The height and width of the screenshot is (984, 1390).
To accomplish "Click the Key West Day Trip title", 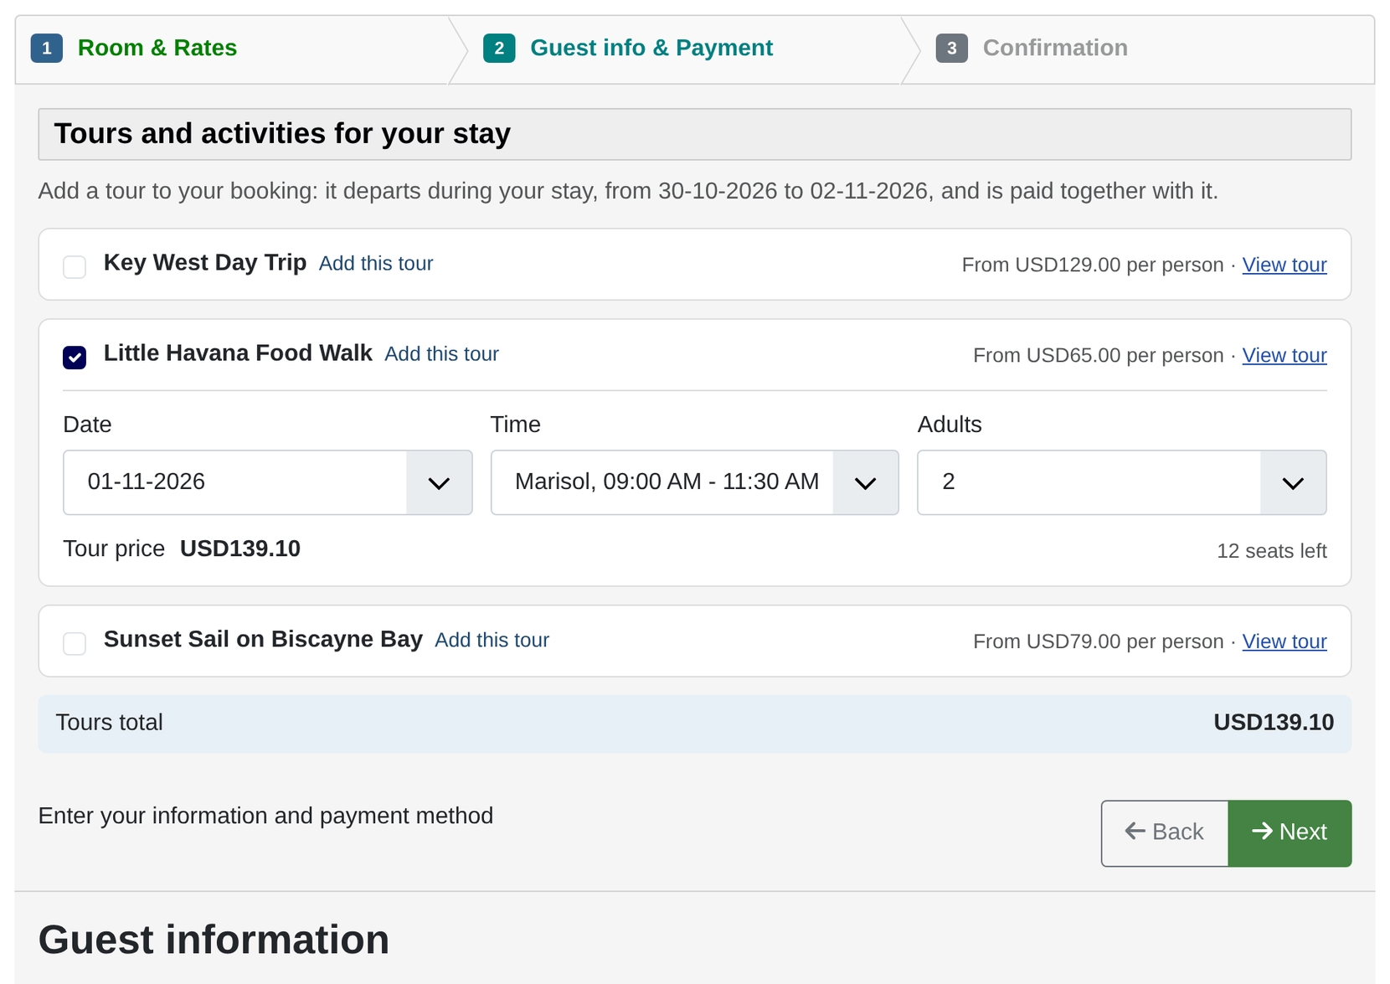I will pyautogui.click(x=205, y=262).
